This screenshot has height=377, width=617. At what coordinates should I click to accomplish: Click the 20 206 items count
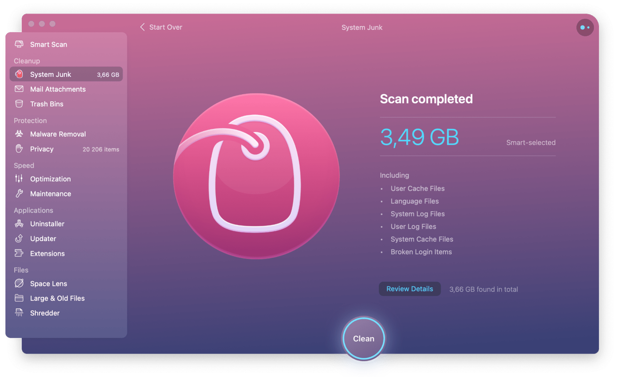[x=101, y=149]
